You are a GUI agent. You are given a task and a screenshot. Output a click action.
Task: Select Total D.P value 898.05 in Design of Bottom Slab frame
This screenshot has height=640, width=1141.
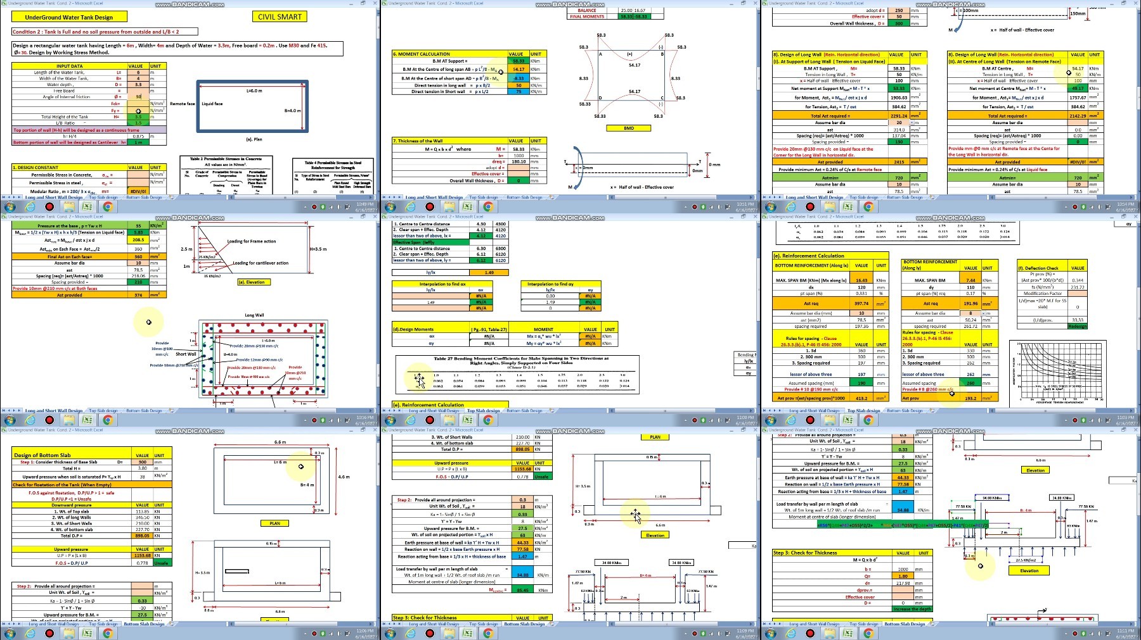[x=143, y=536]
